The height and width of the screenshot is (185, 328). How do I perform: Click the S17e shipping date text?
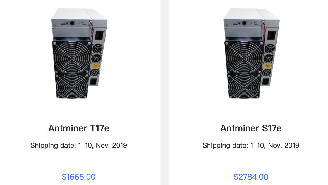[x=251, y=145]
